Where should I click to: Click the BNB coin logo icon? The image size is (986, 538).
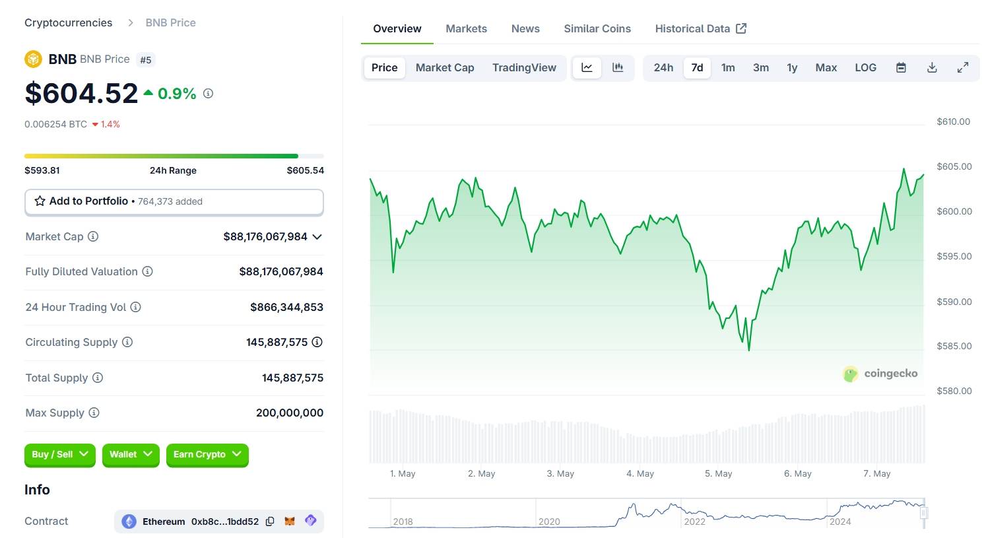pos(33,59)
